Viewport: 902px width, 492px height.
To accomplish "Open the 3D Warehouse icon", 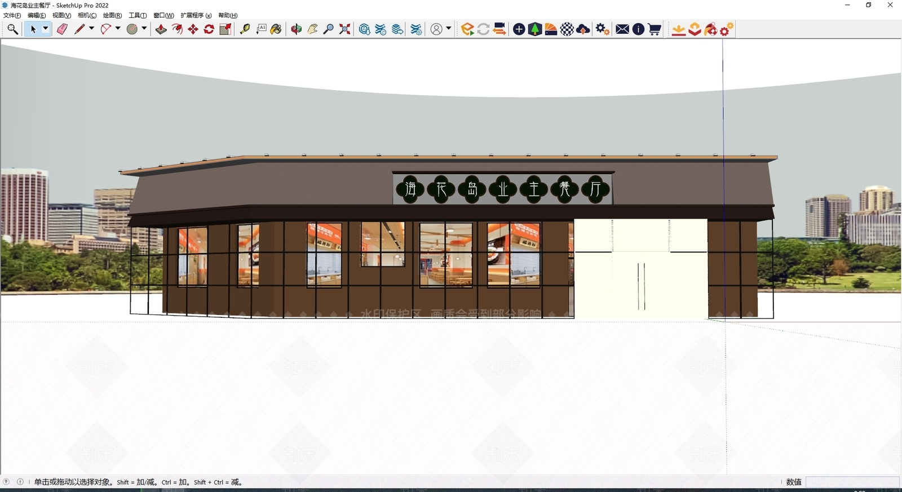I will click(x=365, y=29).
